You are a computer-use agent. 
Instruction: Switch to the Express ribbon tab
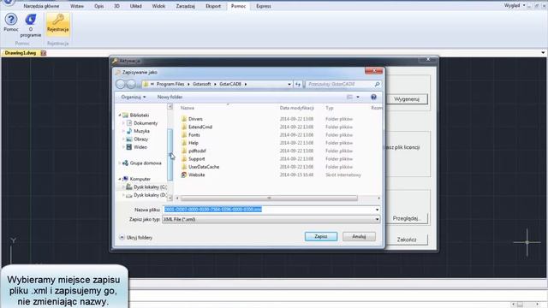(x=264, y=6)
